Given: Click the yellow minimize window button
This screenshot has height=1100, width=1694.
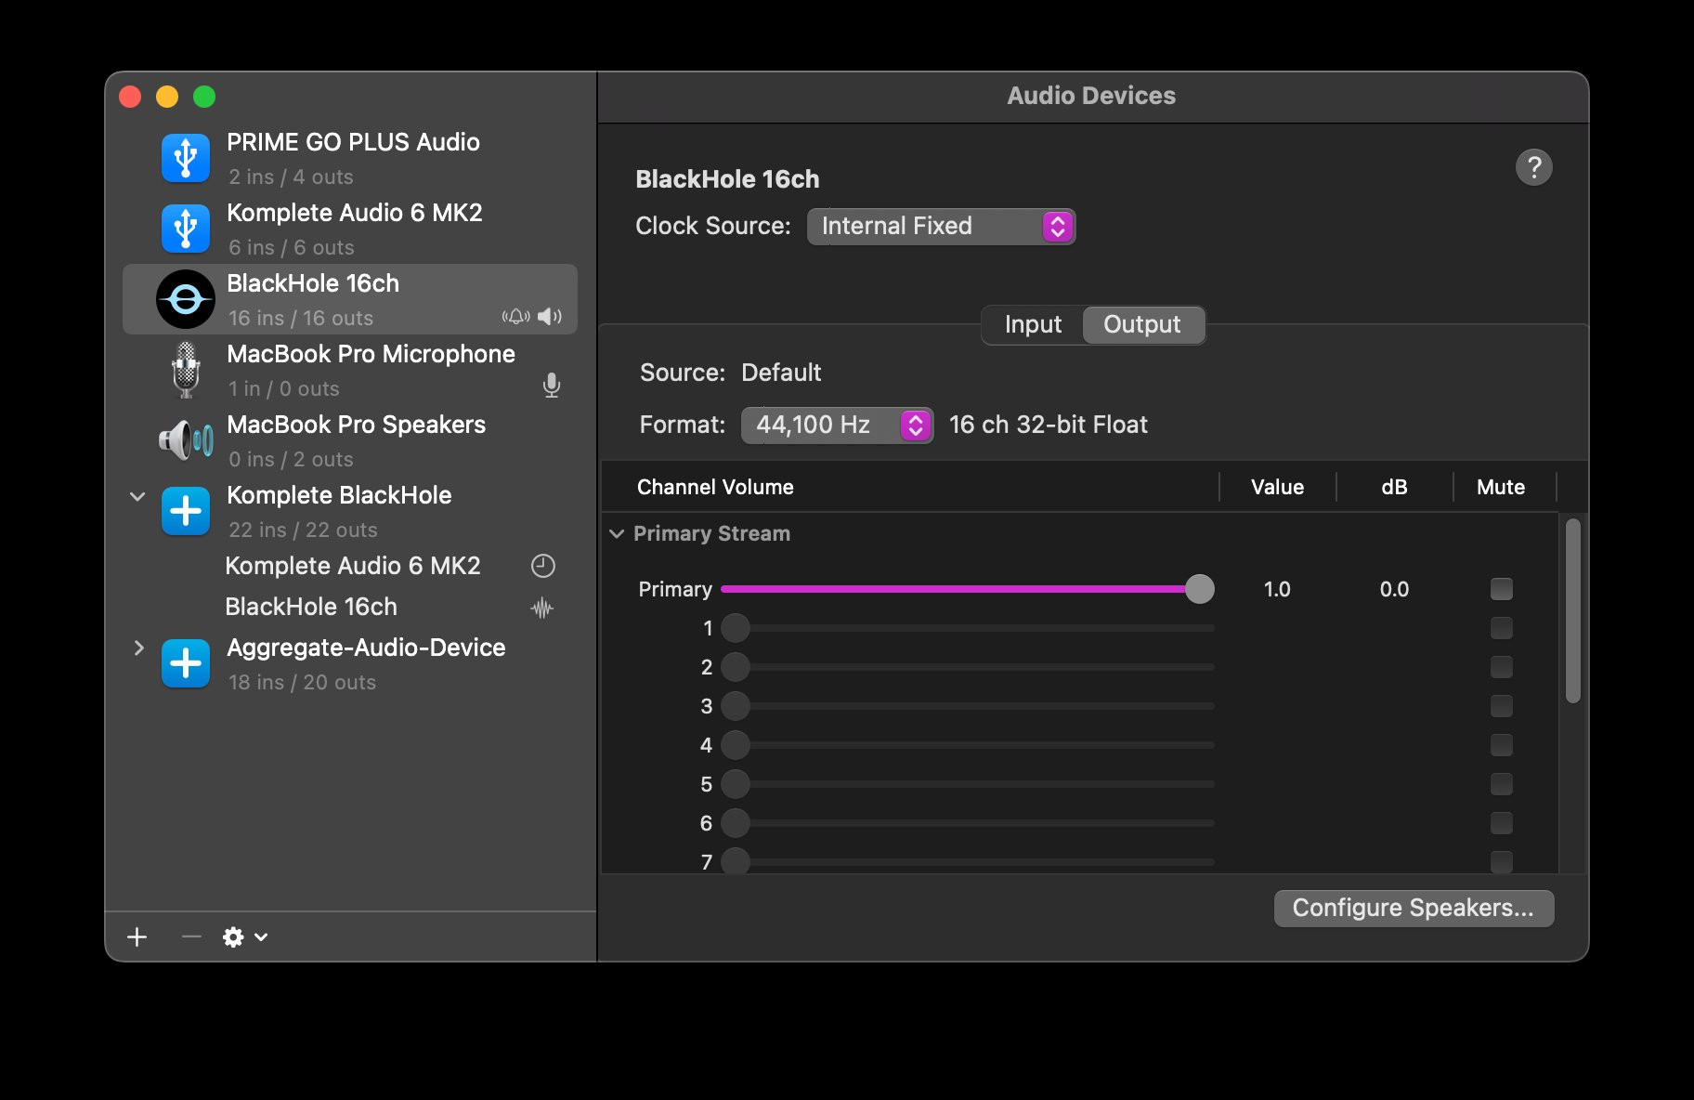Looking at the screenshot, I should point(167,97).
